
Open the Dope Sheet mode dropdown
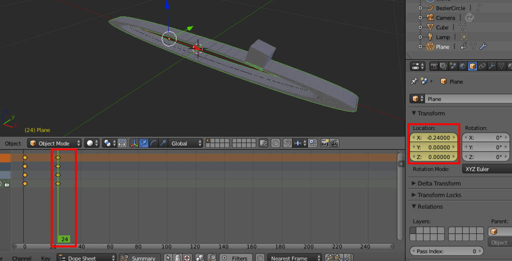click(86, 258)
